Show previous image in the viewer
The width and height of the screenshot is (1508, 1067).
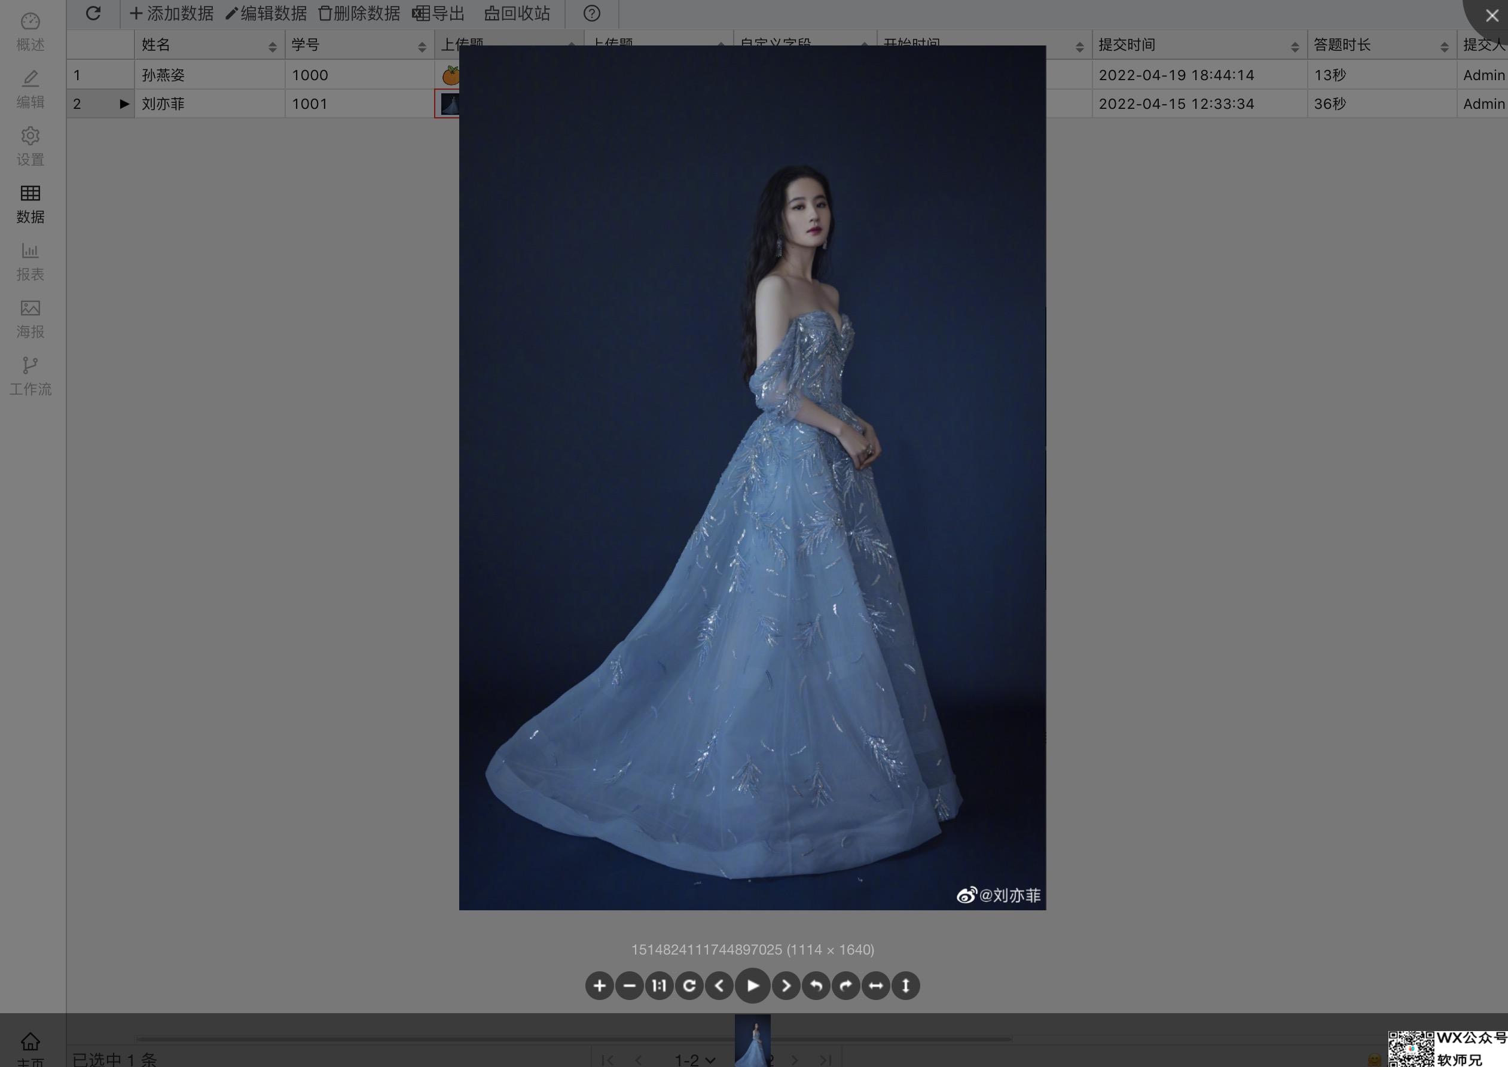[719, 986]
